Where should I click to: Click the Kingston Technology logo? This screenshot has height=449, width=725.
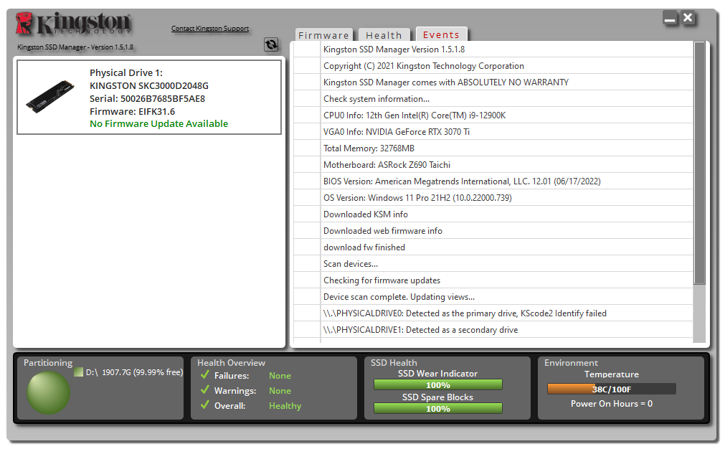click(x=73, y=24)
